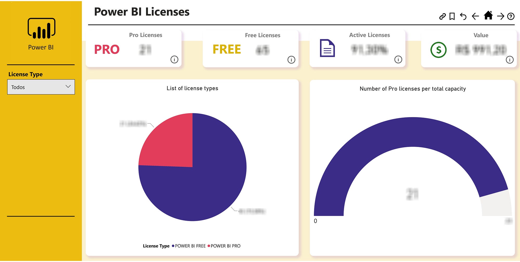Click the Power BI logo in sidebar
Image resolution: width=520 pixels, height=262 pixels.
pos(41,28)
